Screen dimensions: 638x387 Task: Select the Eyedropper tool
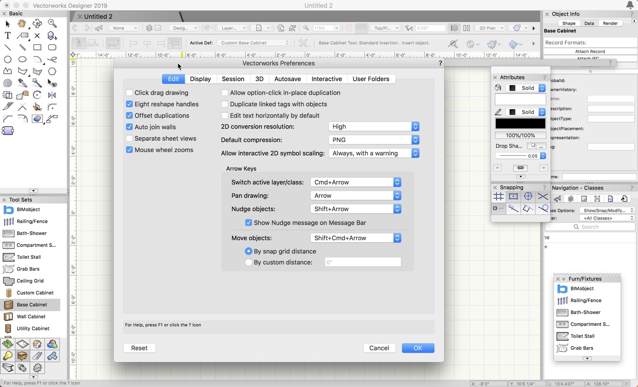22,83
